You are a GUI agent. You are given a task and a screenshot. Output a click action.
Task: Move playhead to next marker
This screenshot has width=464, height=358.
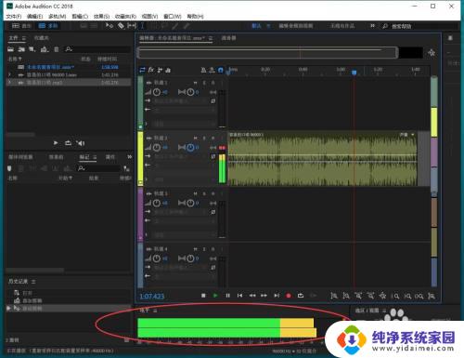pos(277,296)
